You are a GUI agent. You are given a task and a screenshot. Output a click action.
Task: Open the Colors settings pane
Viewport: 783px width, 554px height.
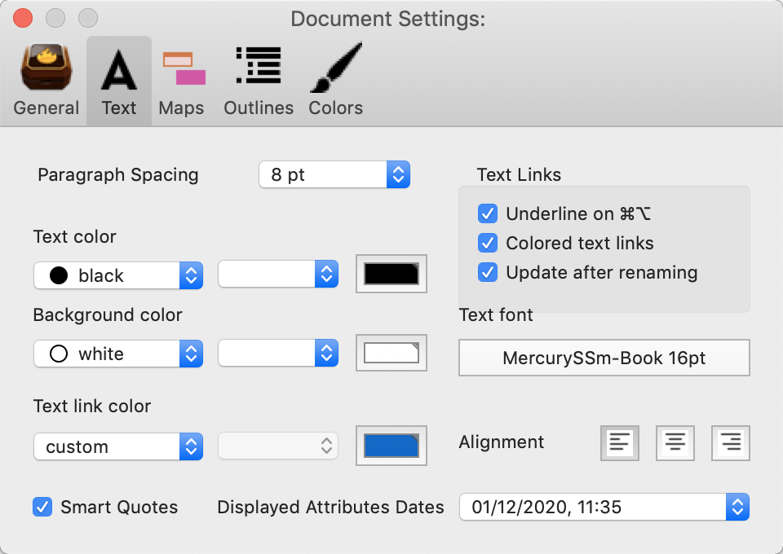click(335, 81)
